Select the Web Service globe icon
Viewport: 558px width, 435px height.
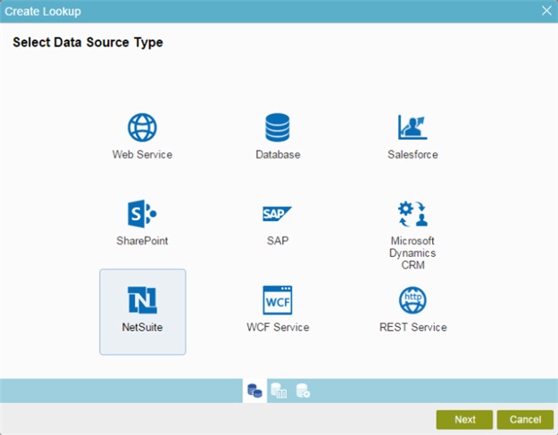tap(142, 127)
